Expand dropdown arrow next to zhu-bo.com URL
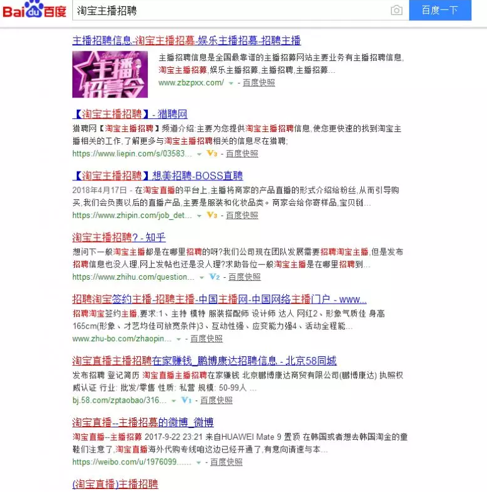Image resolution: width=487 pixels, height=494 pixels. [x=179, y=339]
